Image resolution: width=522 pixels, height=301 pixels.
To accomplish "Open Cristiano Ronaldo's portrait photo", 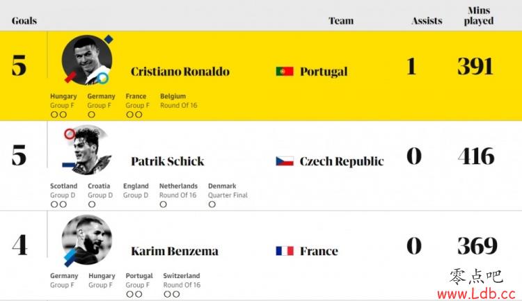I will pyautogui.click(x=87, y=60).
